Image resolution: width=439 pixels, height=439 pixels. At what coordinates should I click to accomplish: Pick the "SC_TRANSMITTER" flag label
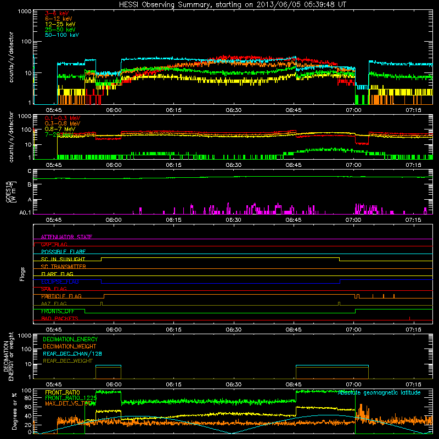coord(64,267)
